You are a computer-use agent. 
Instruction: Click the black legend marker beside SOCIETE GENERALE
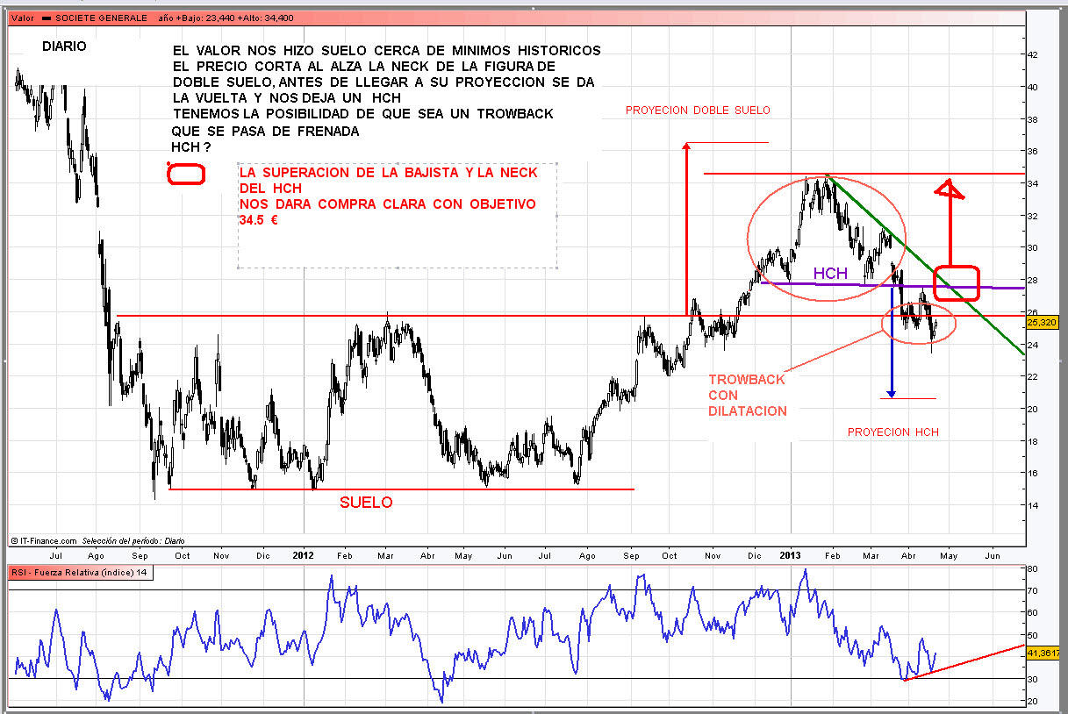[47, 18]
